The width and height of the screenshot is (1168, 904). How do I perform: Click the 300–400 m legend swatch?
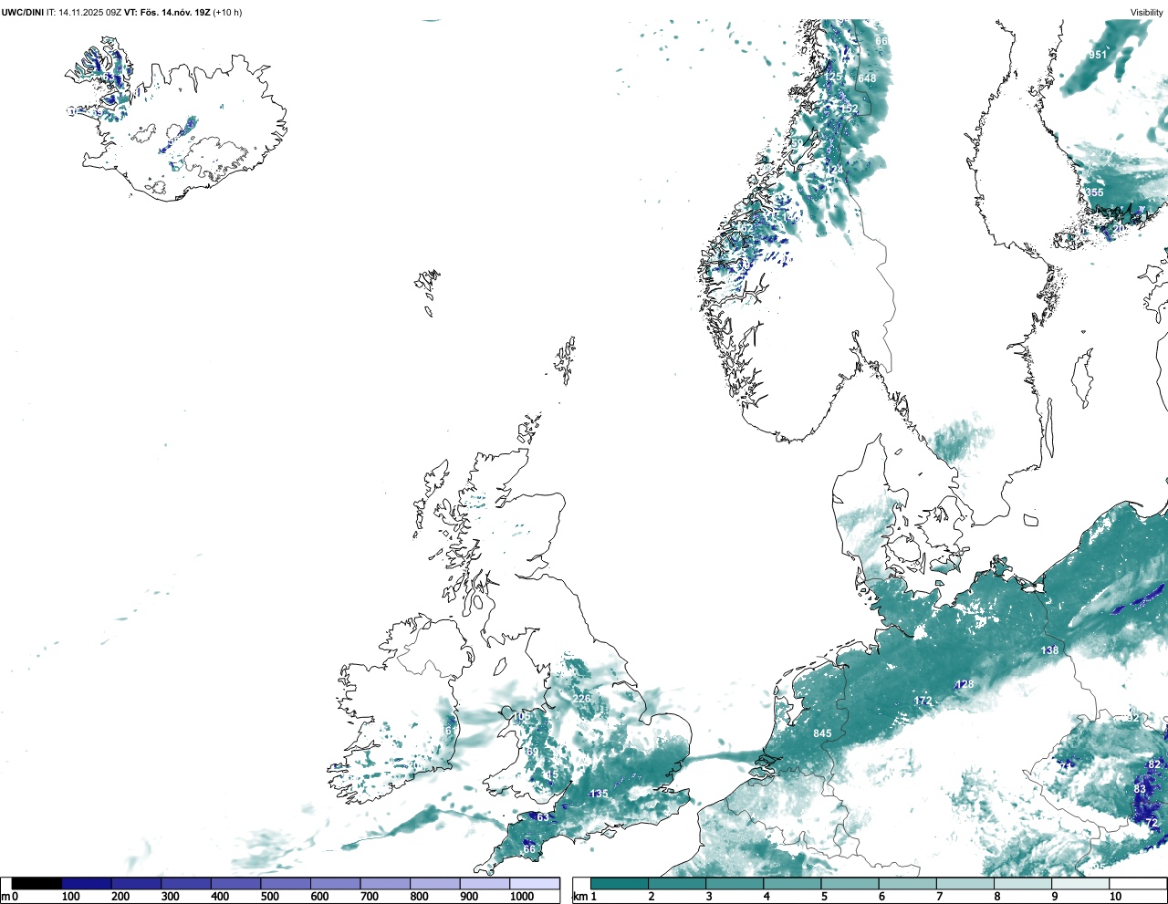pos(186,883)
